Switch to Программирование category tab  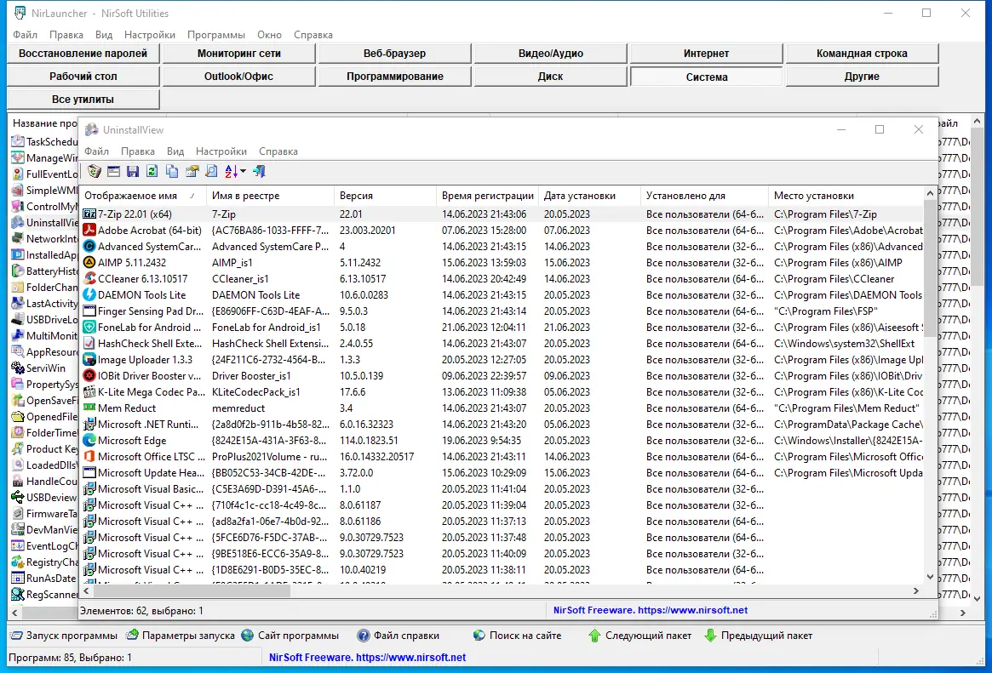point(395,77)
